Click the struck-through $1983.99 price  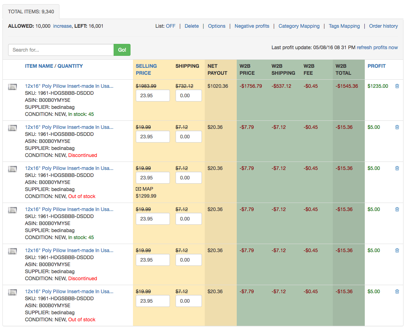pos(146,86)
